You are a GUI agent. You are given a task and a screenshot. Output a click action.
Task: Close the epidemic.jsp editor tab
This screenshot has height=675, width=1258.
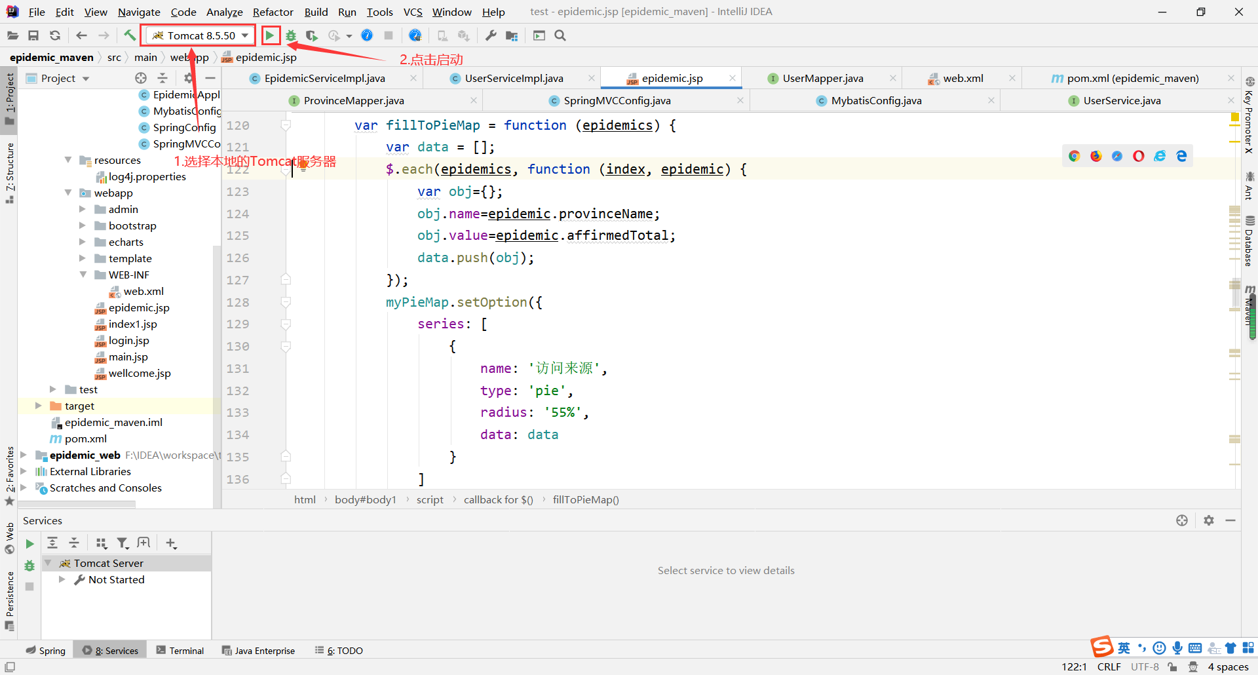coord(733,78)
